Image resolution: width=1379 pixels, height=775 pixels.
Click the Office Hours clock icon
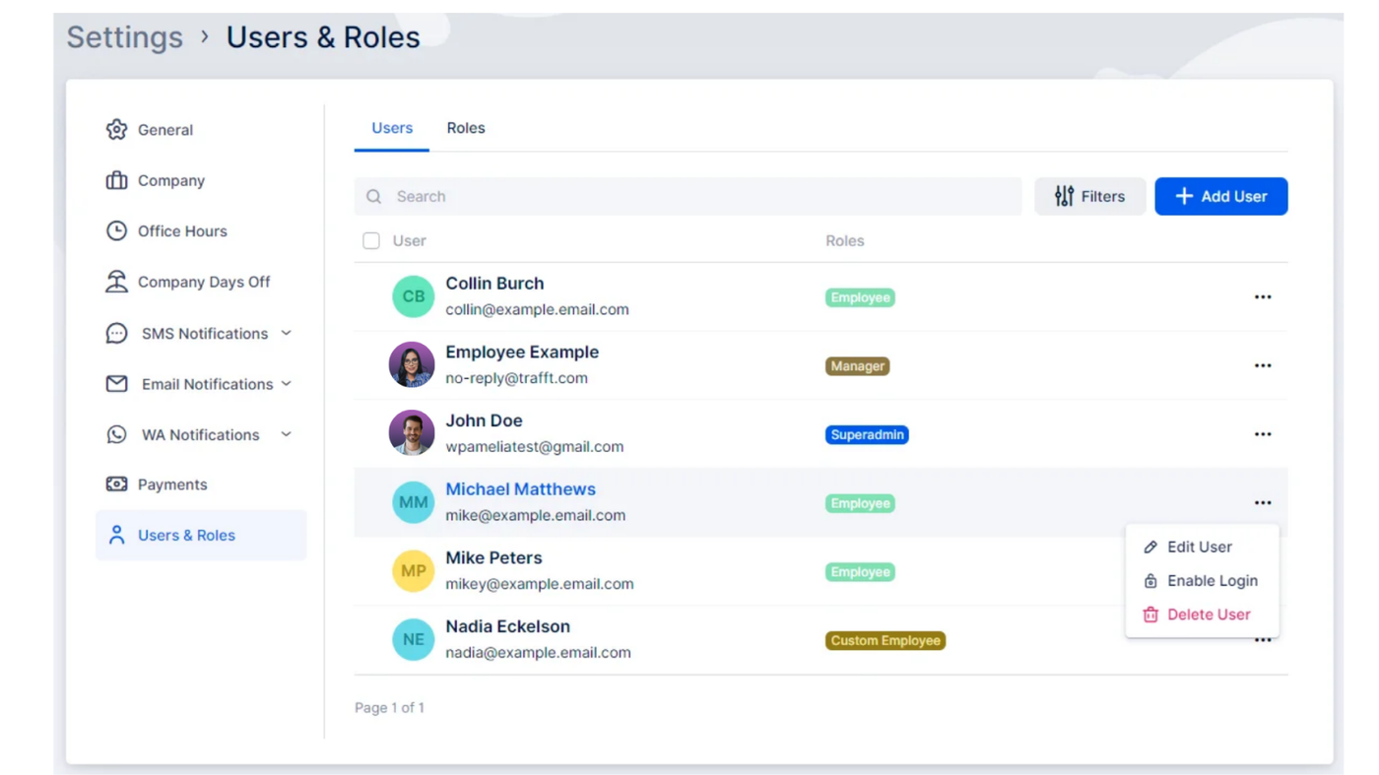pos(116,230)
